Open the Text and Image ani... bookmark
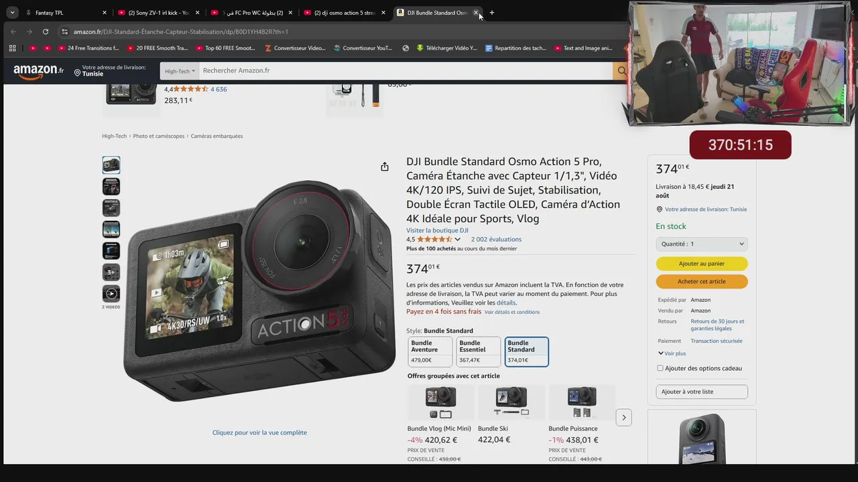The height and width of the screenshot is (482, 858). (x=584, y=48)
